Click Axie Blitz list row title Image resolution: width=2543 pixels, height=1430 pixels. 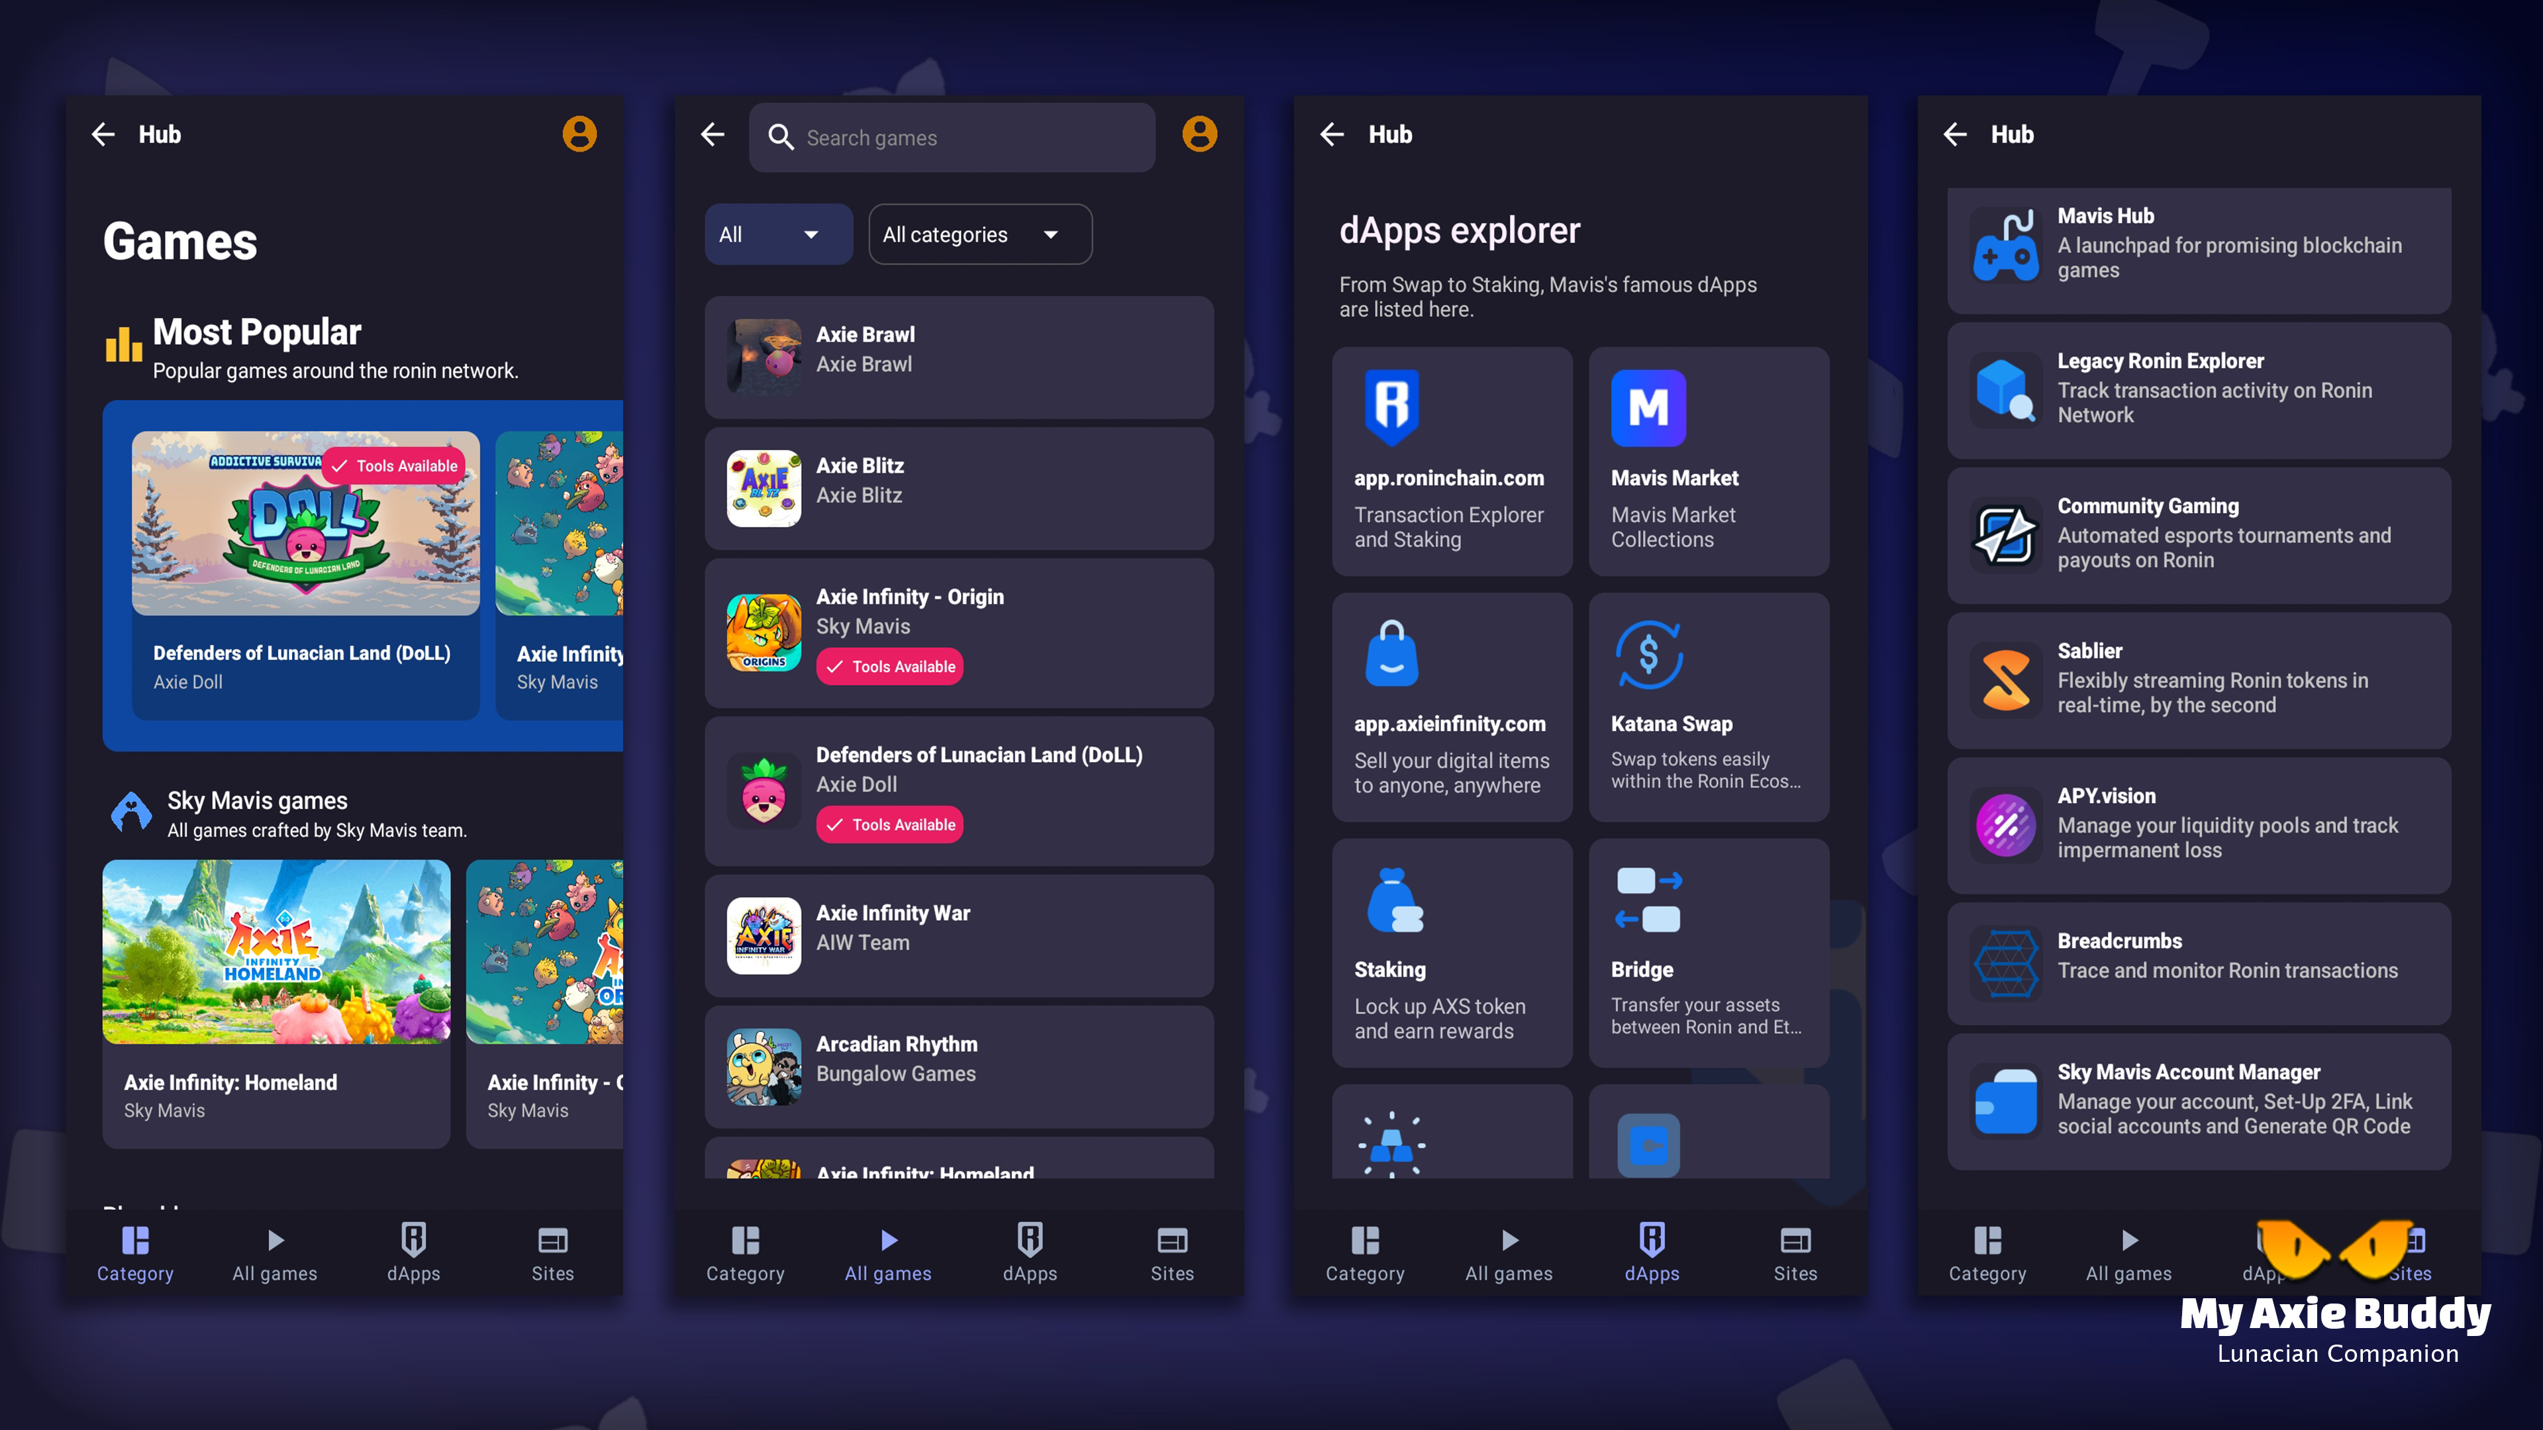860,466
